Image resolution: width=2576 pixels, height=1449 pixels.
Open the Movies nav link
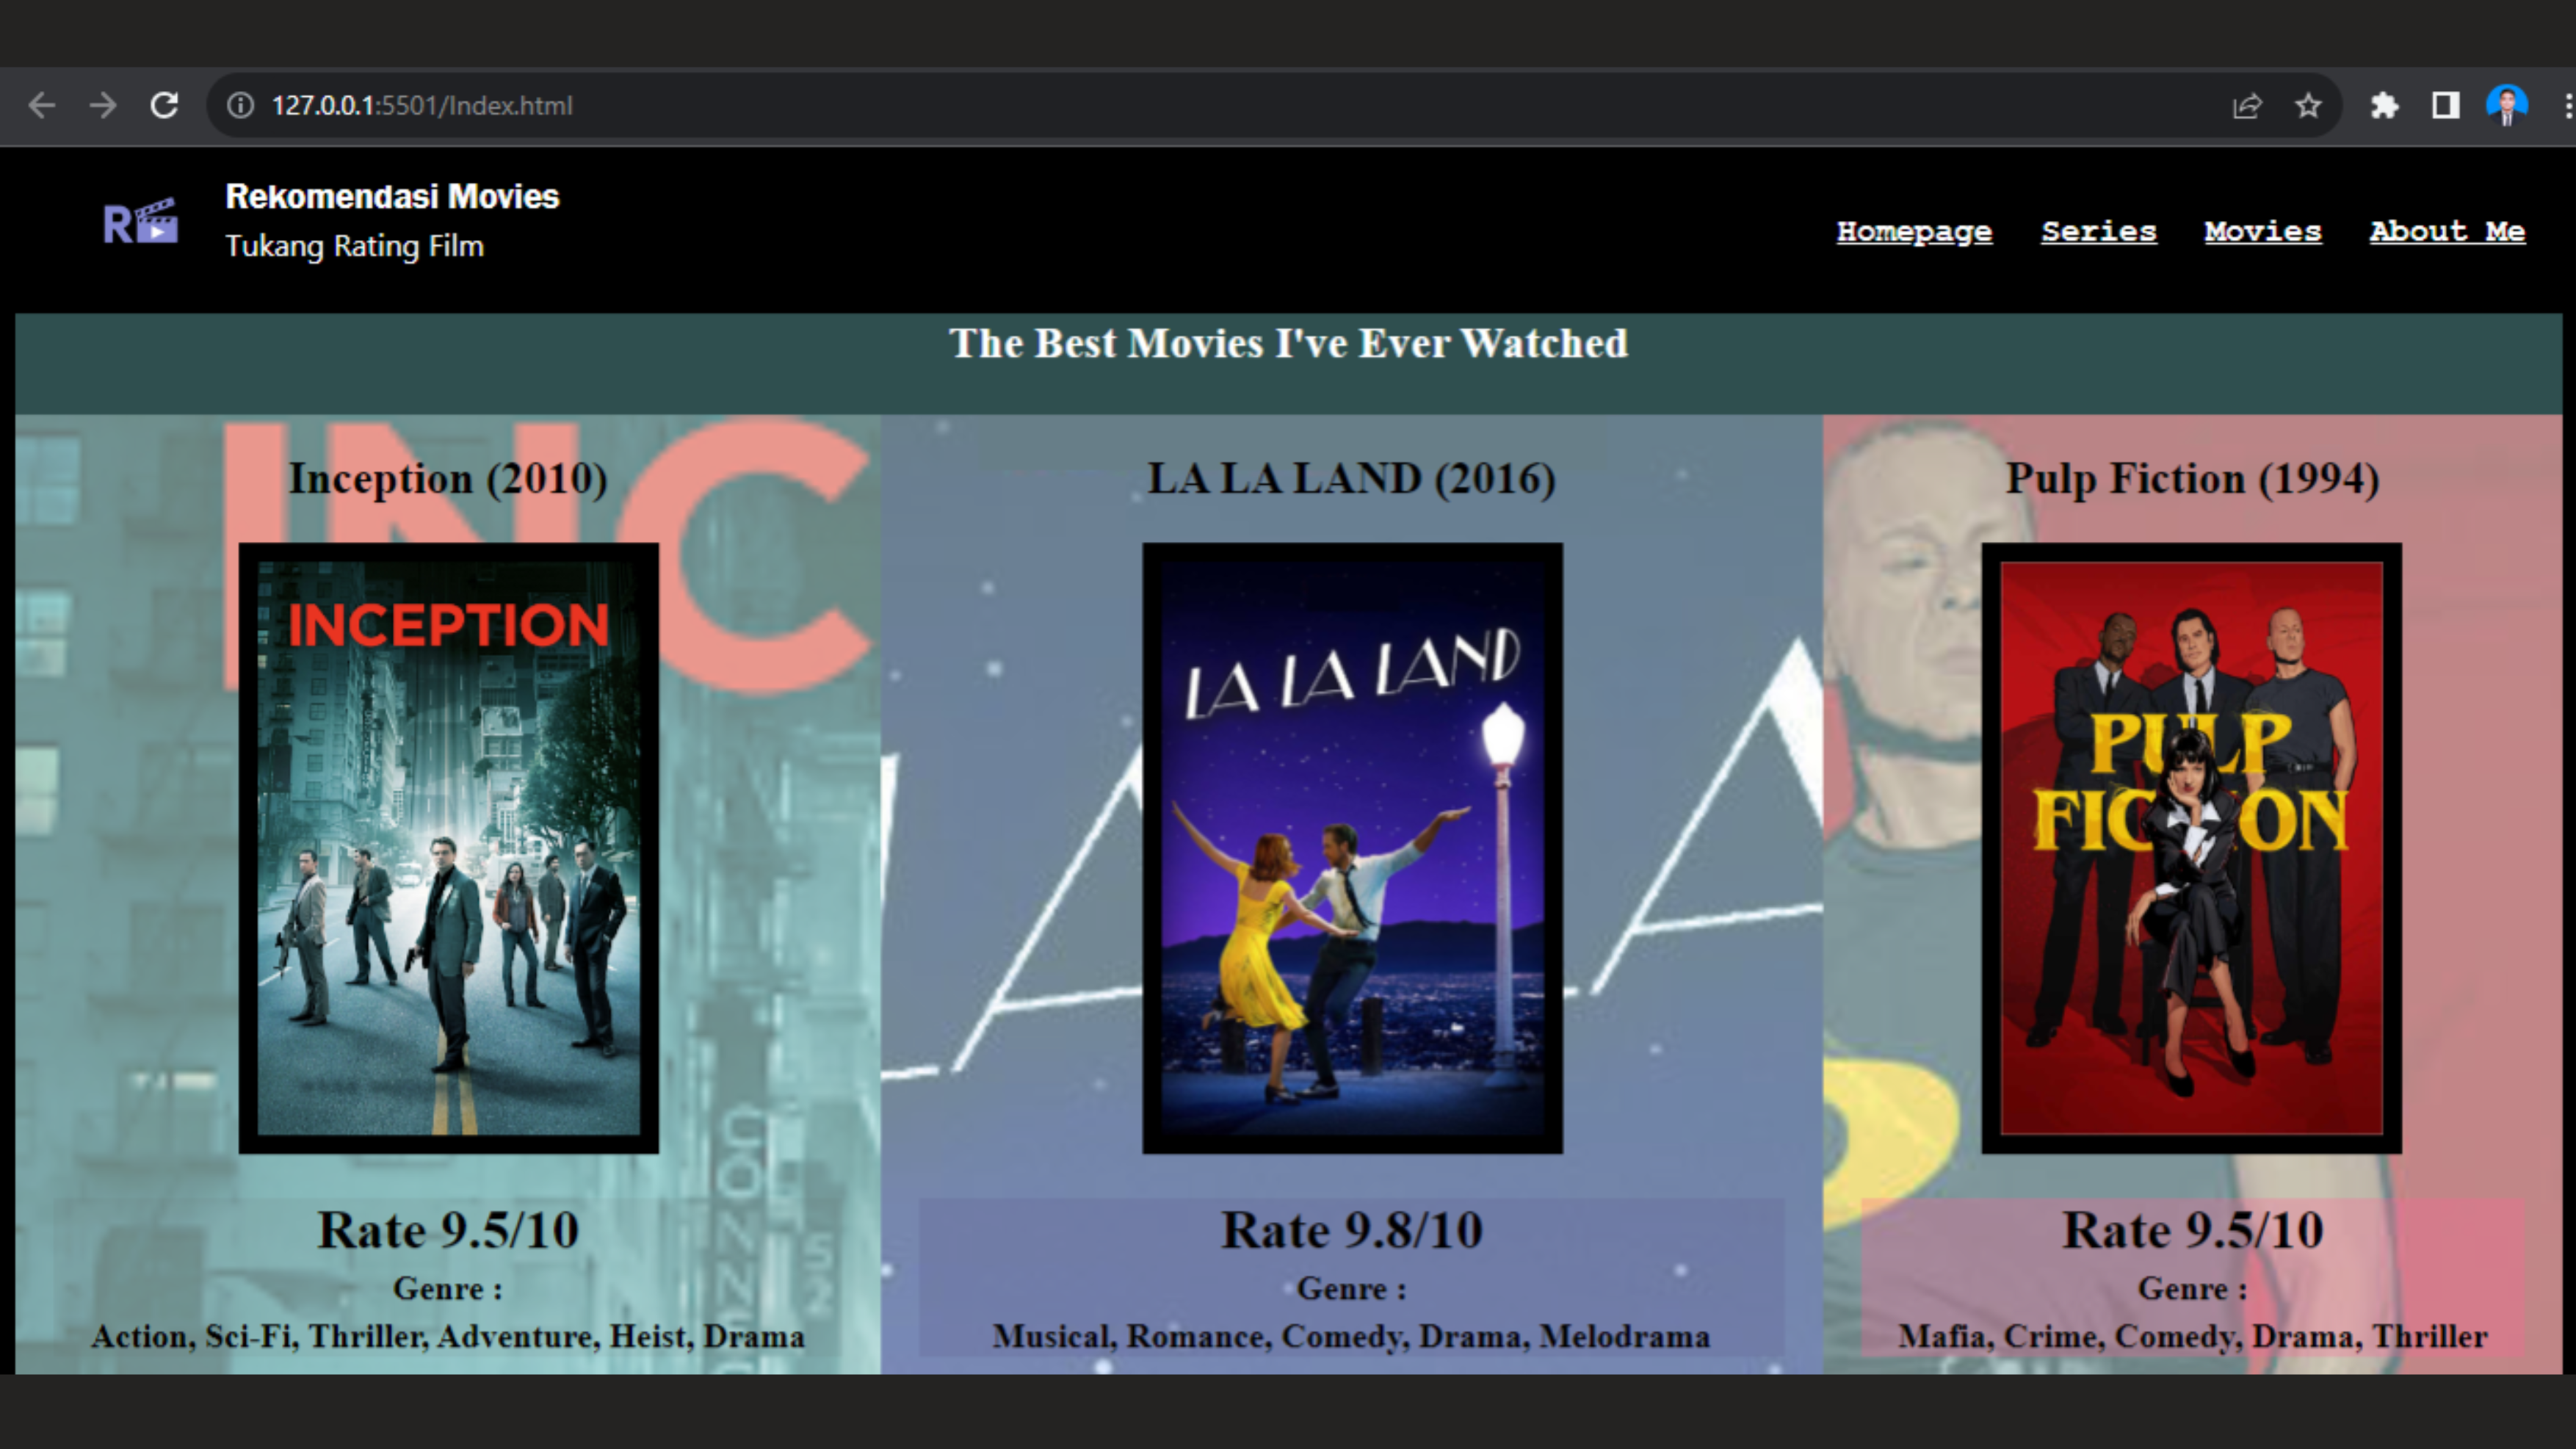click(x=2263, y=231)
